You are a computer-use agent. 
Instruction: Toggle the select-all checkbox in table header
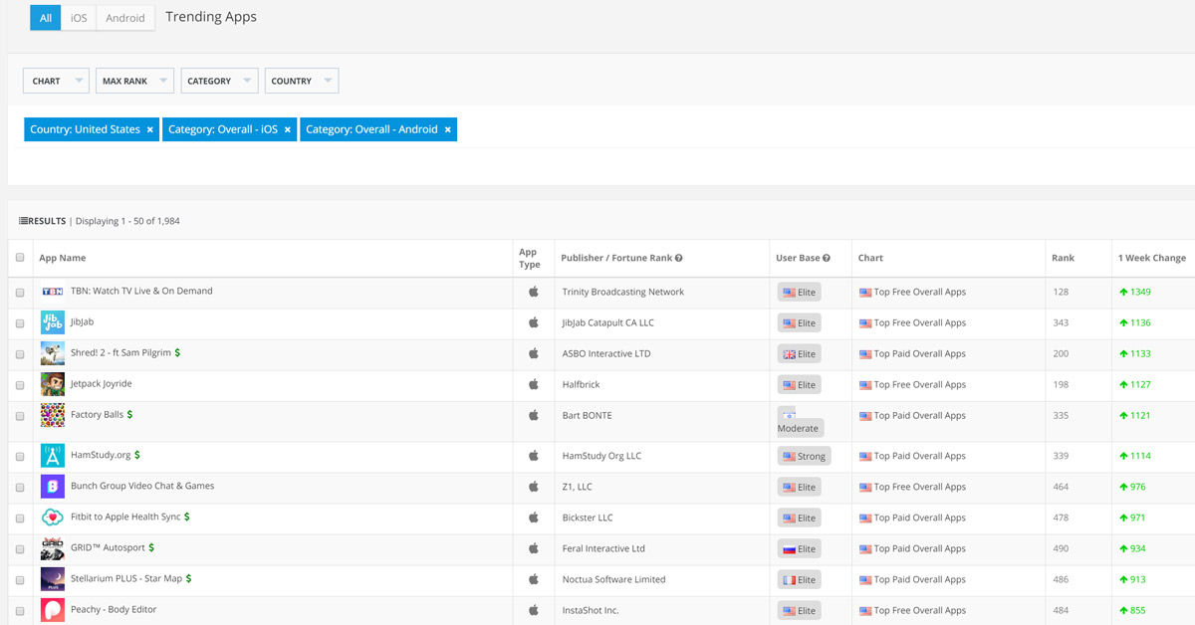pyautogui.click(x=20, y=258)
